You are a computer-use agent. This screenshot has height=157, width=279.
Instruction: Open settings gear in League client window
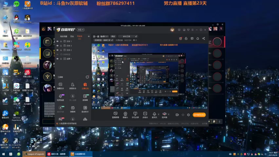point(218,24)
